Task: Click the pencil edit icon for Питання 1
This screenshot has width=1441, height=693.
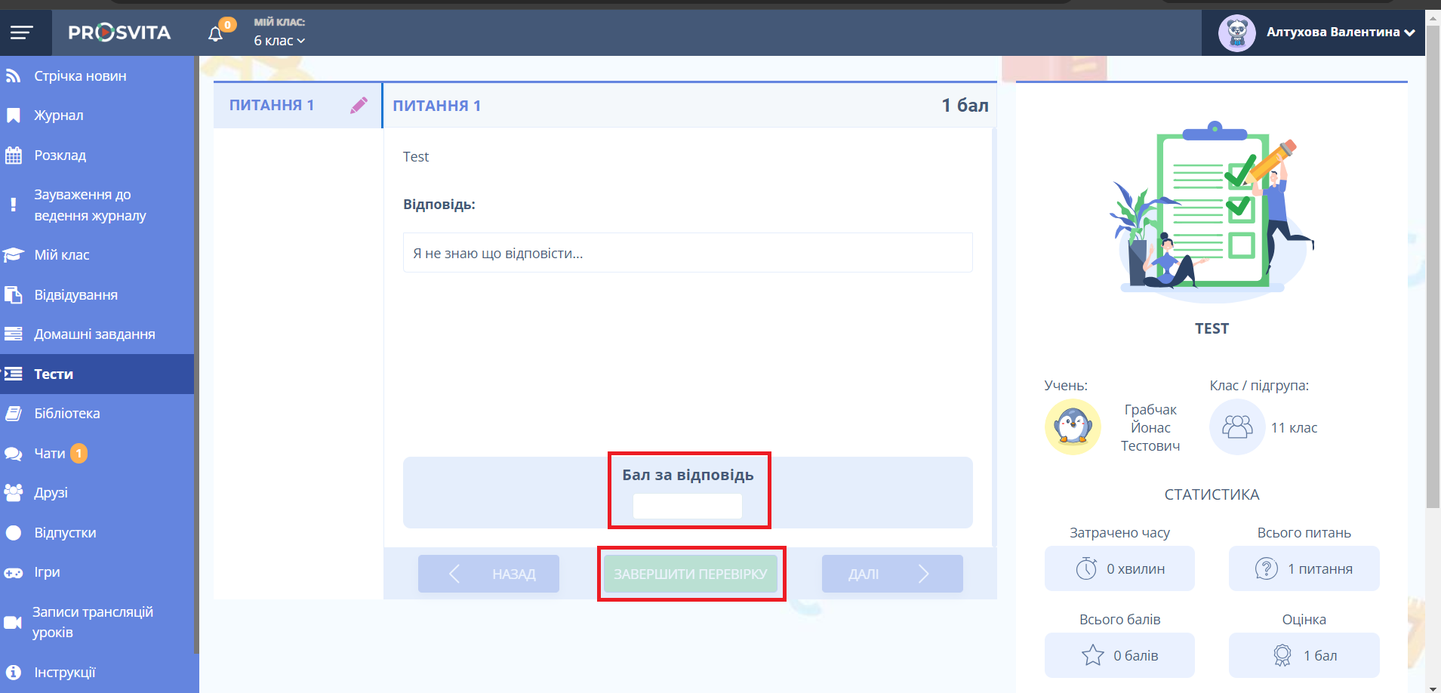Action: [359, 106]
